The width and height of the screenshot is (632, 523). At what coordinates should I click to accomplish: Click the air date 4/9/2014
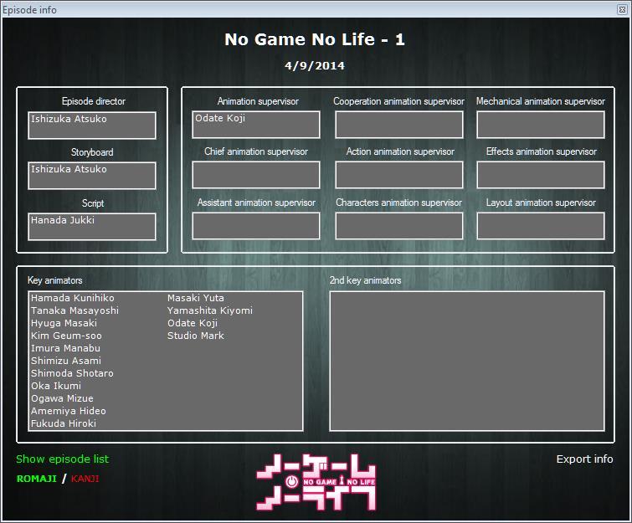tap(315, 65)
